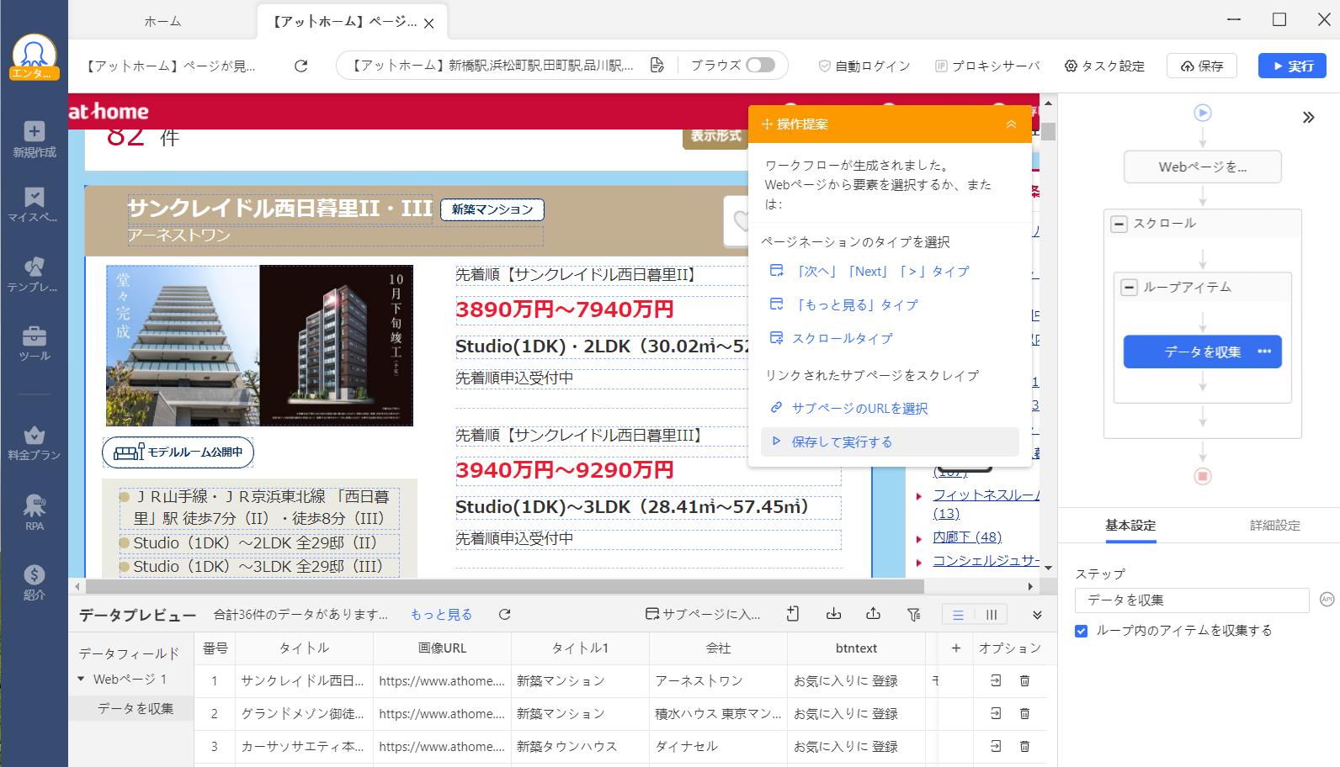1340x767 pixels.
Task: Select the データを収集 workflow step
Action: point(1203,352)
